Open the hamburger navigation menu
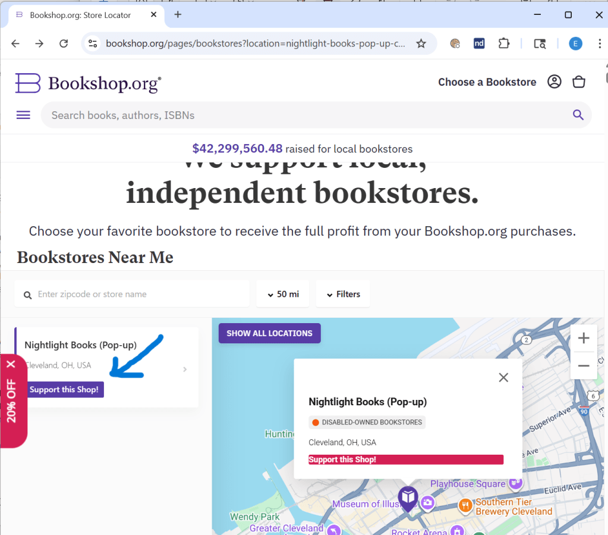 click(x=23, y=115)
